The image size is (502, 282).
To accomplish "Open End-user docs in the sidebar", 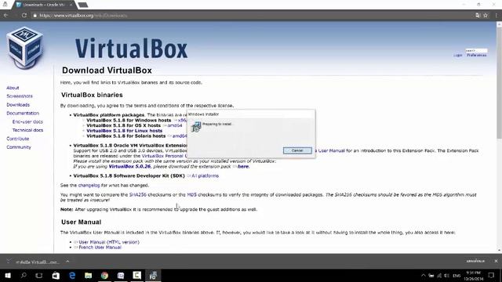I will tap(27, 122).
